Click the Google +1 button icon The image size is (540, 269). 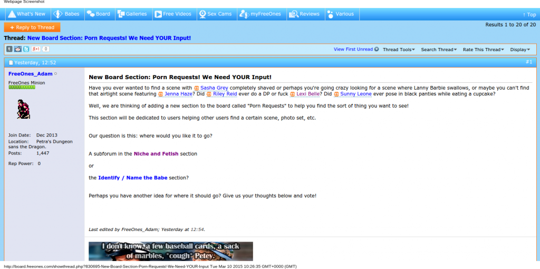click(36, 49)
